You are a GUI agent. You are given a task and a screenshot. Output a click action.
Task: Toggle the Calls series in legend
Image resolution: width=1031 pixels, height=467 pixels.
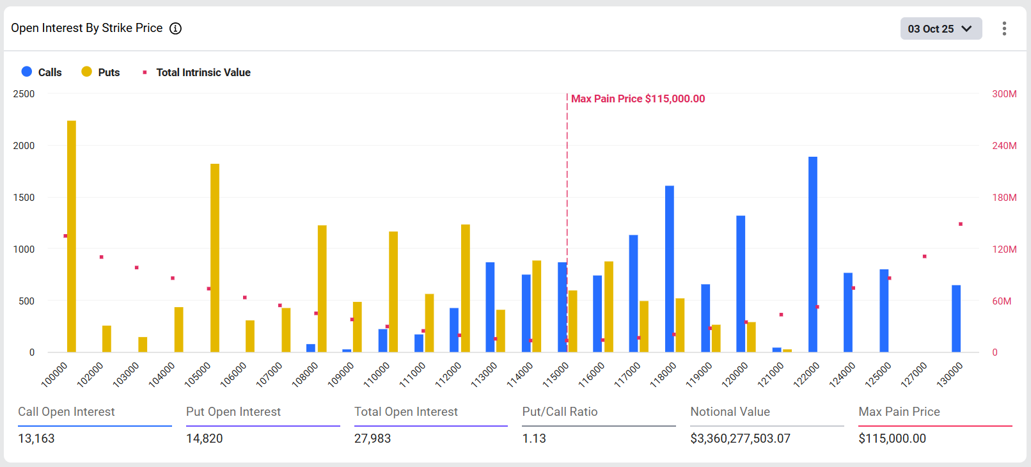point(49,72)
